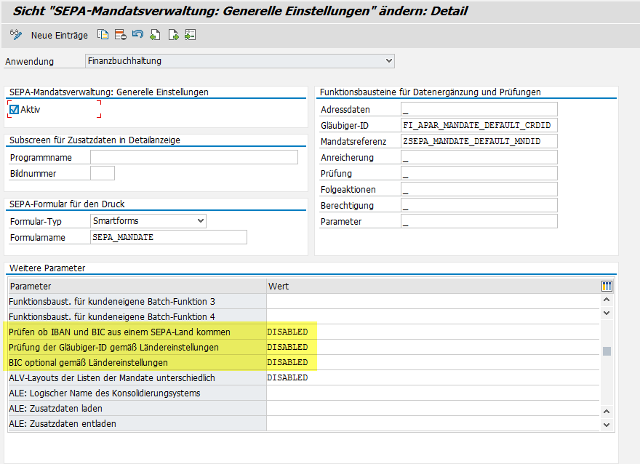The image size is (640, 464).
Task: Click the copy entry icon
Action: pyautogui.click(x=103, y=35)
